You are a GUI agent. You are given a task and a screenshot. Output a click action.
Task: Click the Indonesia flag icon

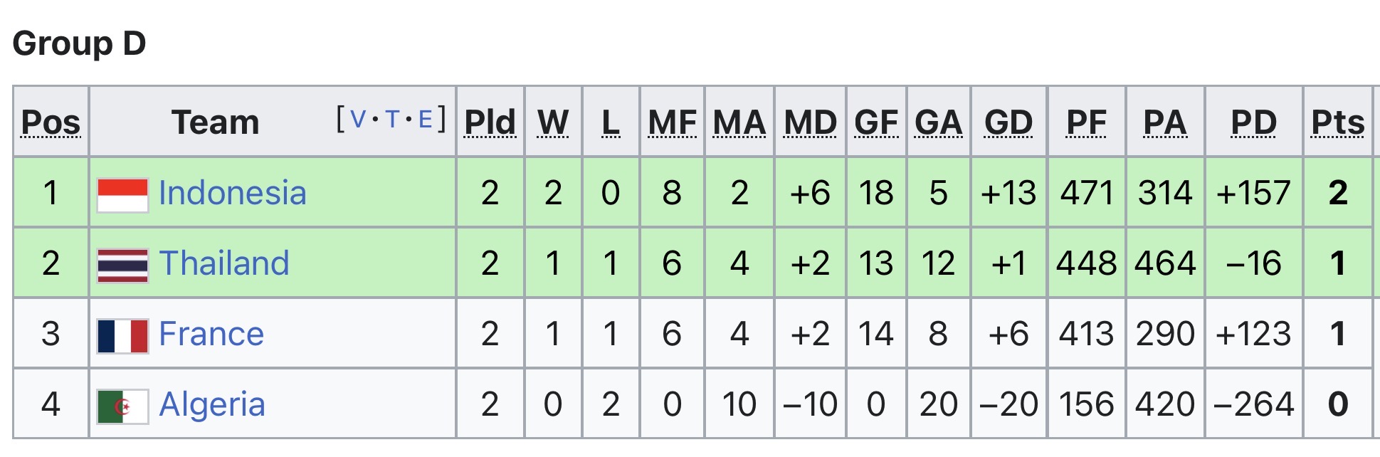pyautogui.click(x=122, y=194)
